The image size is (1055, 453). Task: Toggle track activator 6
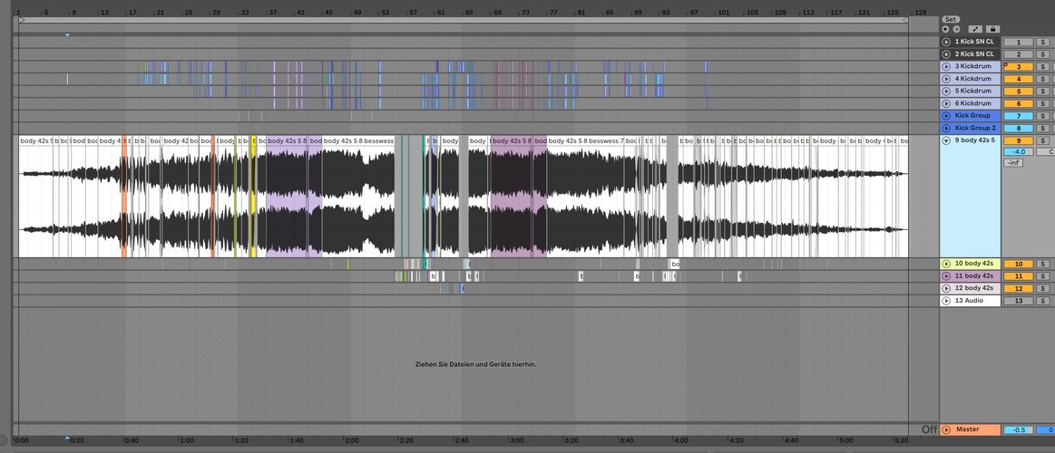pos(1018,103)
